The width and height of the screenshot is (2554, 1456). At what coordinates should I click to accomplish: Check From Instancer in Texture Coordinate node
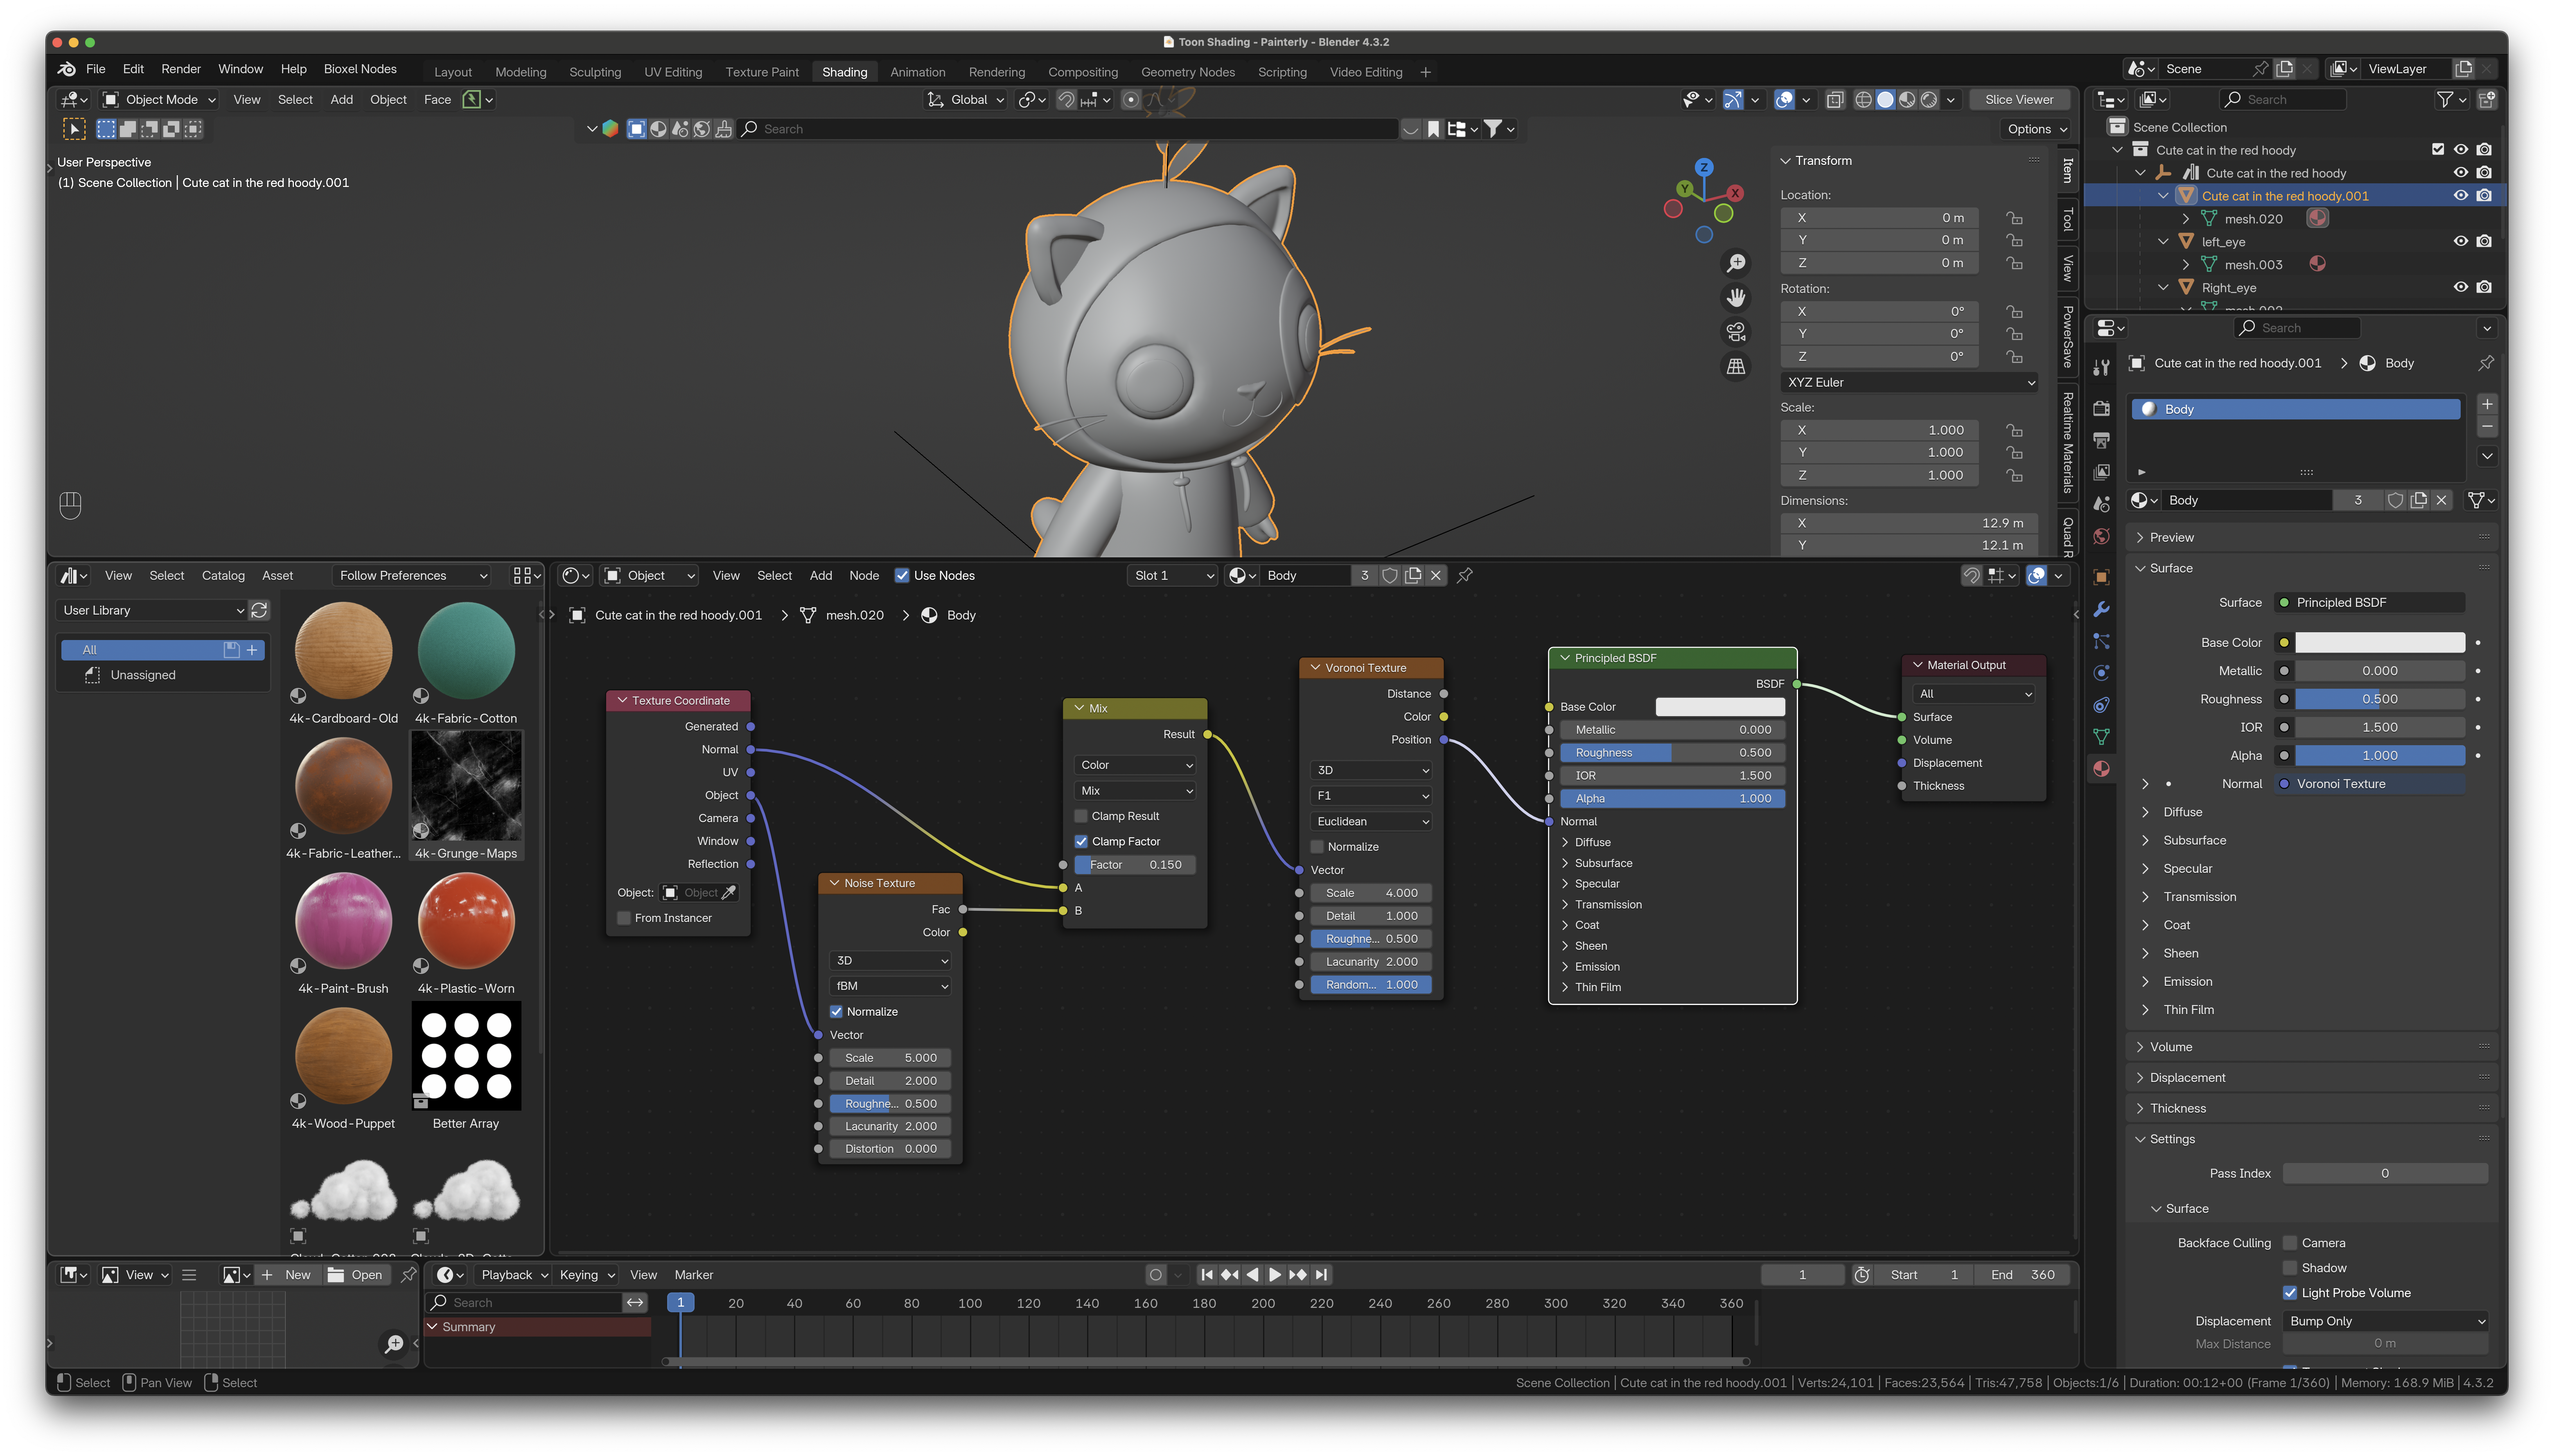point(624,918)
